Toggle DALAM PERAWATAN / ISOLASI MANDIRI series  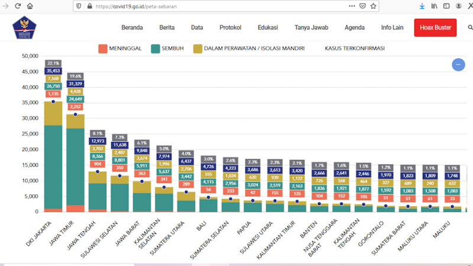[x=252, y=48]
